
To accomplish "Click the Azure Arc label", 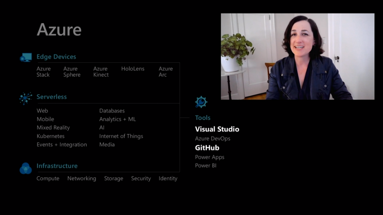I will [x=166, y=72].
